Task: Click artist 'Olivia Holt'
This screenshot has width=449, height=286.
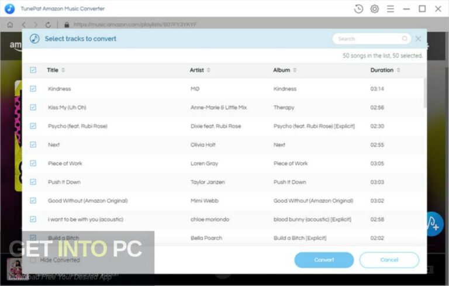Action: 203,144
